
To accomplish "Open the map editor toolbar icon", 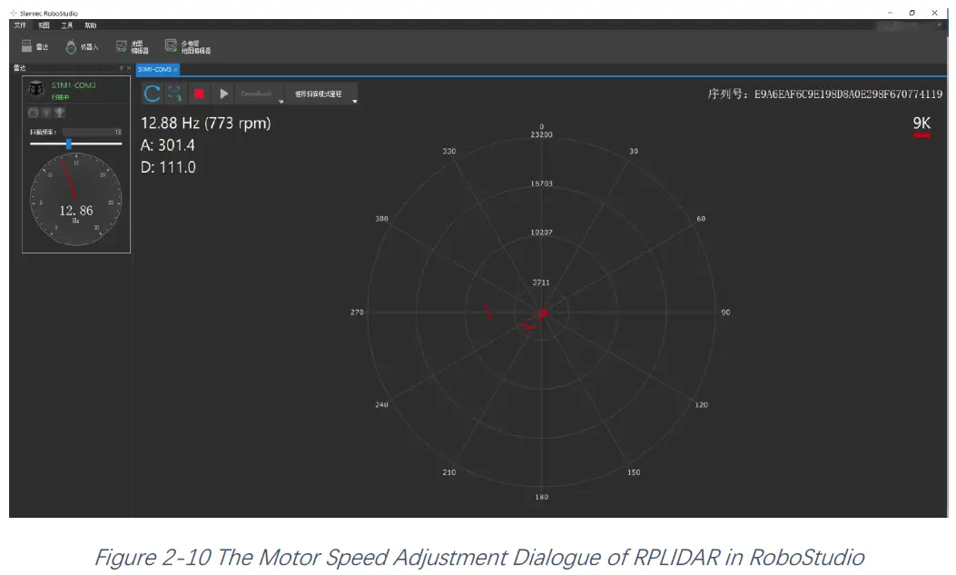I will tap(132, 47).
